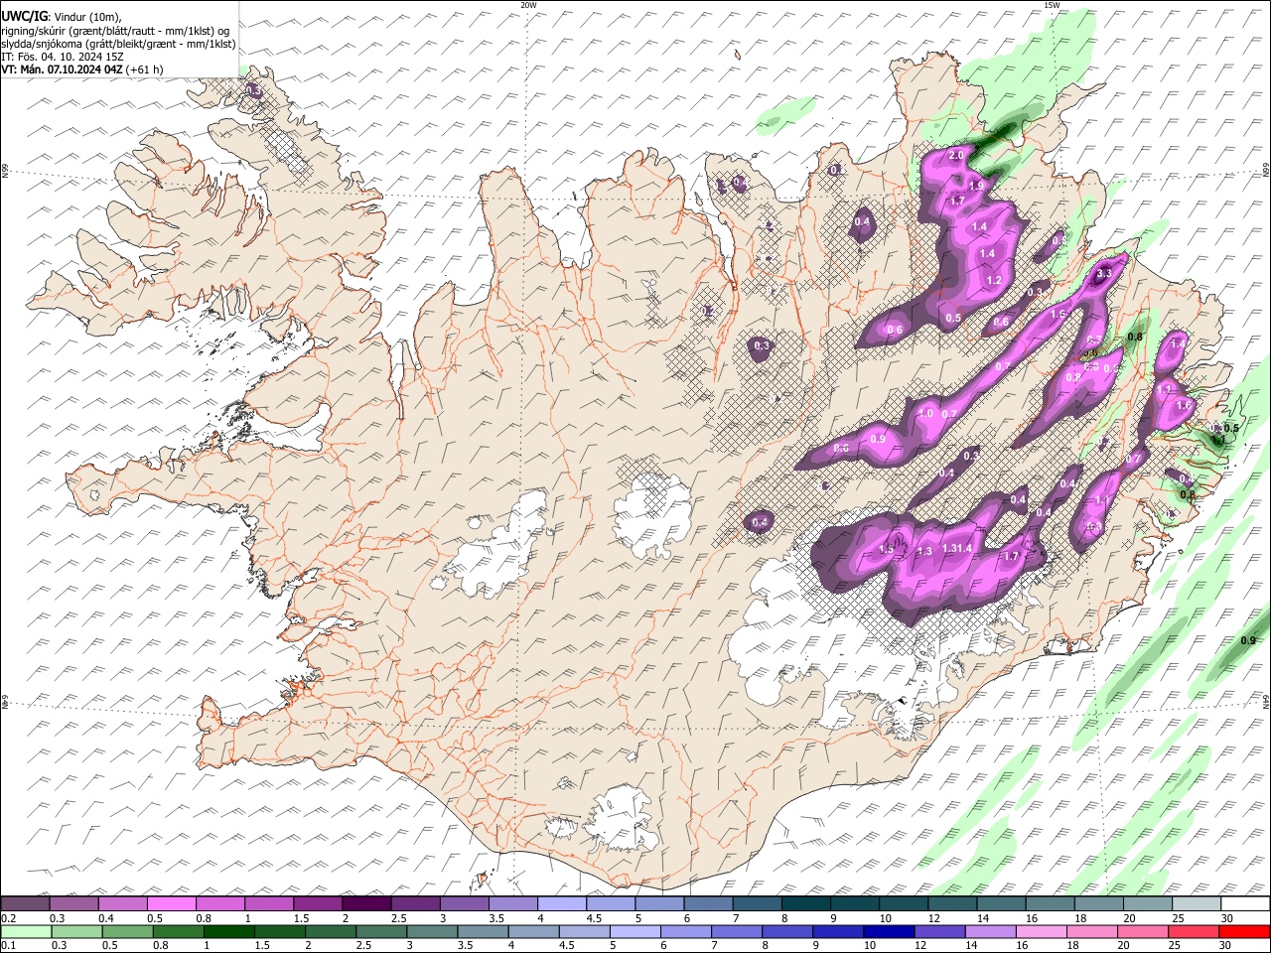Click the 'UWC/IG: Vindur (10m)' title text
1271x953 pixels.
[62, 16]
